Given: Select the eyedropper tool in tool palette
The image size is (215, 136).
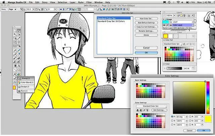Looking at the screenshot, I should pyautogui.click(x=19, y=38).
